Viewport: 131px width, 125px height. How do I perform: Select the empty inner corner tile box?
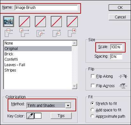click(40, 22)
